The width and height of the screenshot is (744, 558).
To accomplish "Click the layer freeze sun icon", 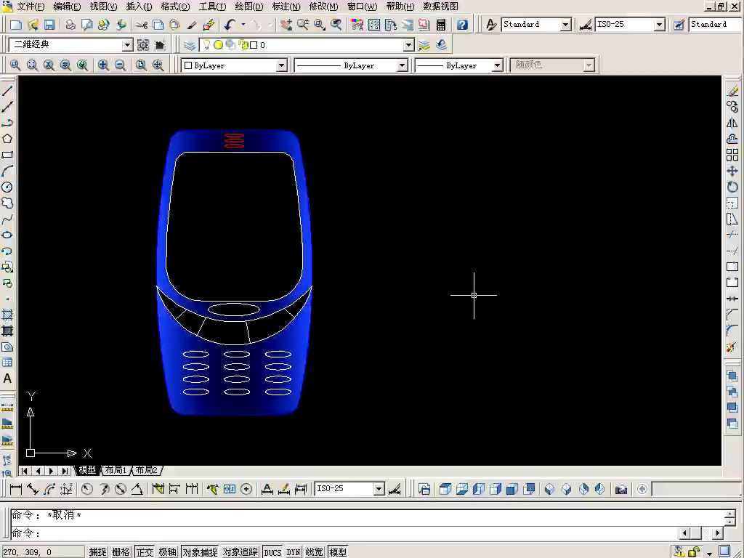I will [x=218, y=45].
